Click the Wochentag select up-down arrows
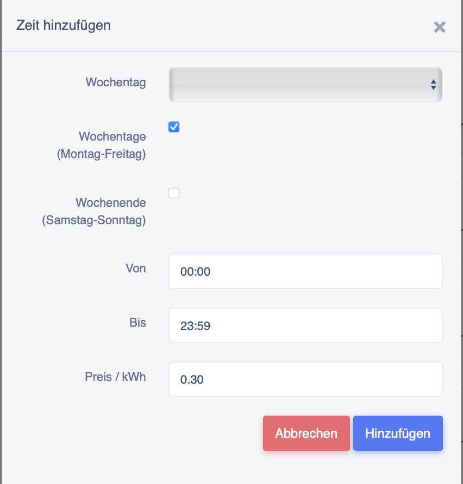Viewport: 463px width, 484px height. 433,85
